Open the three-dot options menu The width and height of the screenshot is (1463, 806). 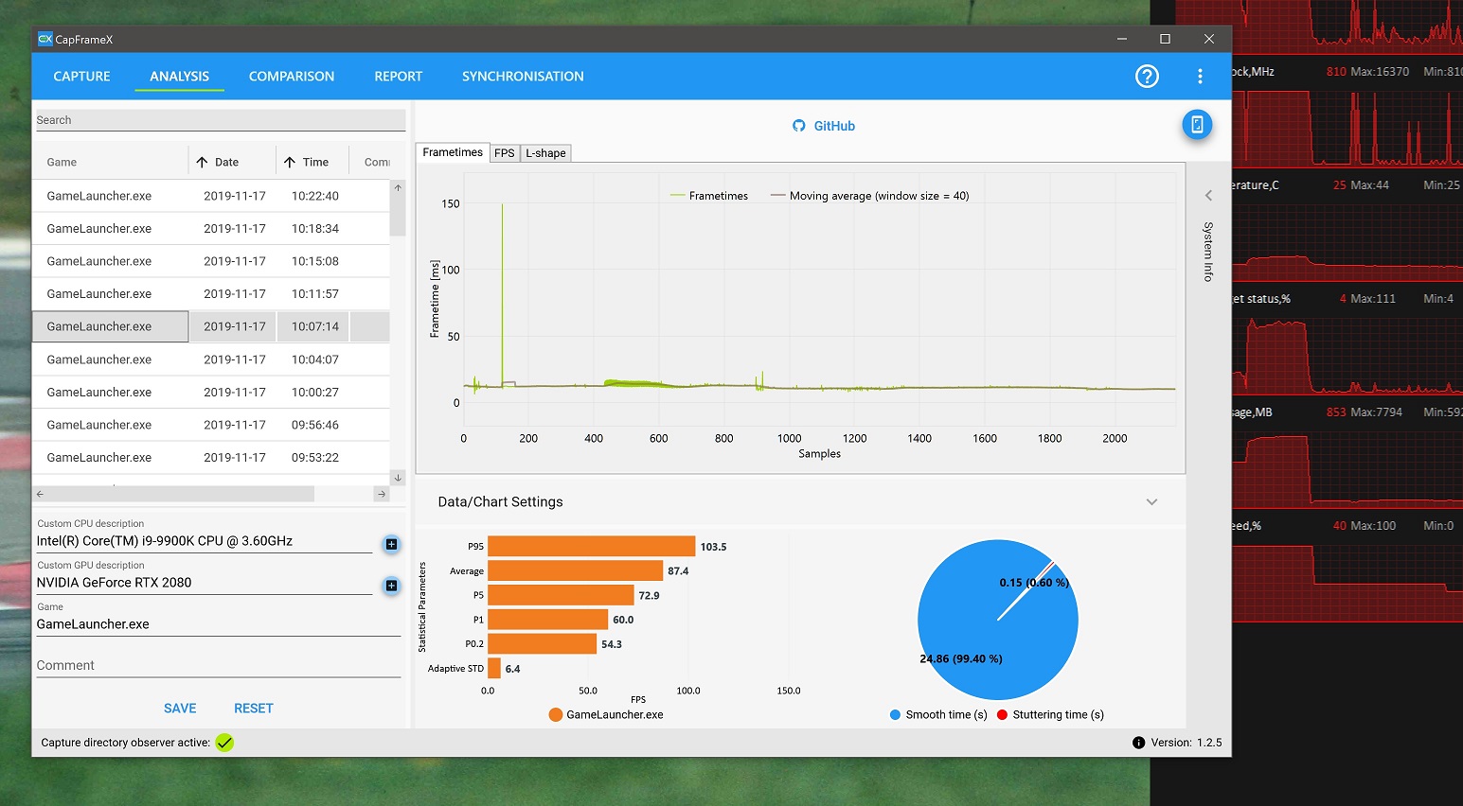pos(1200,77)
